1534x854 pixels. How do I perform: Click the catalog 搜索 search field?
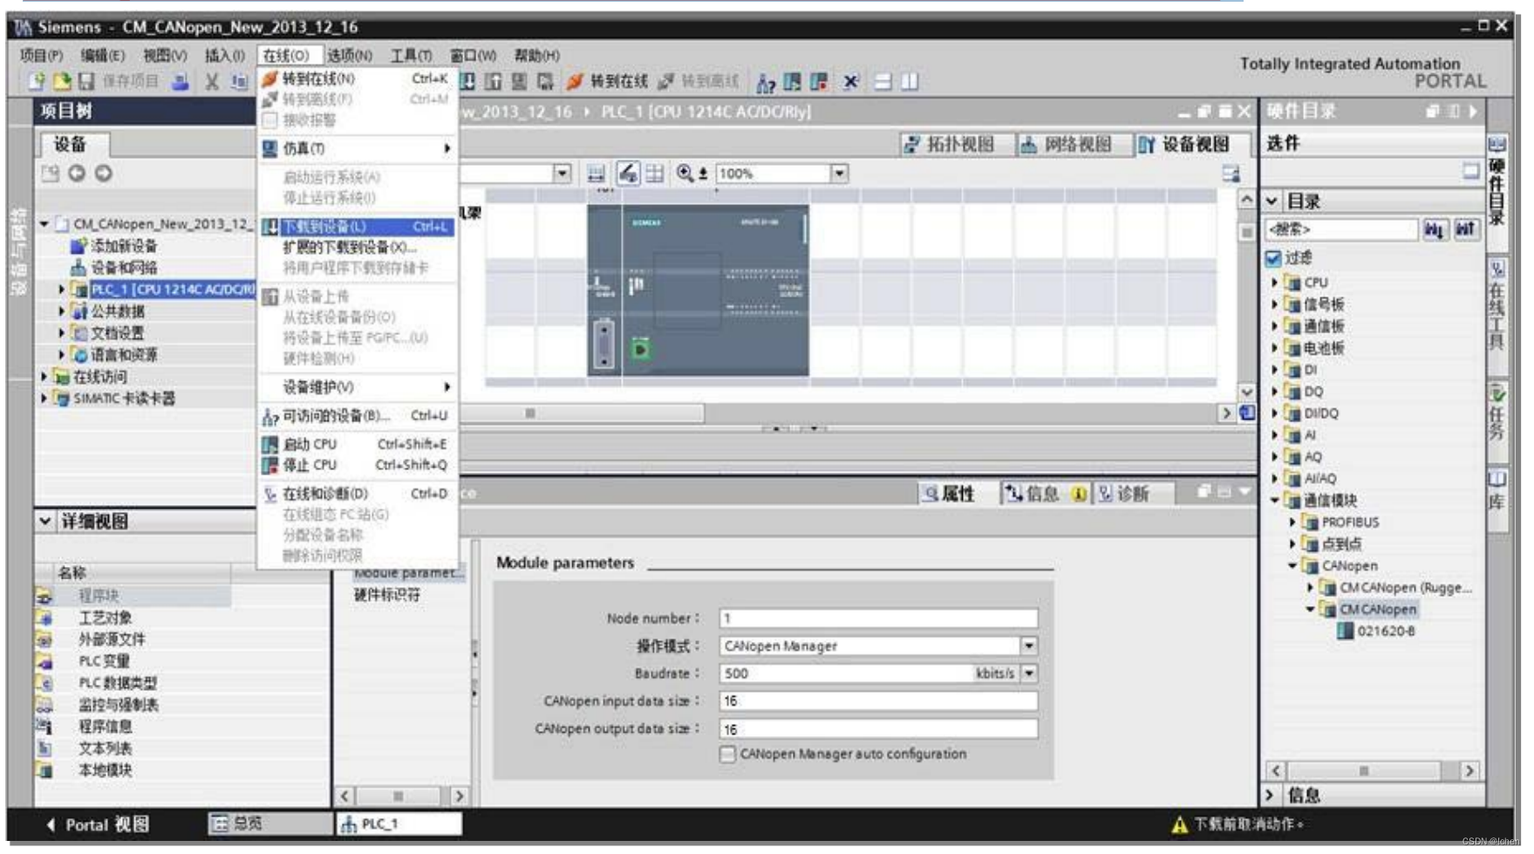1341,229
